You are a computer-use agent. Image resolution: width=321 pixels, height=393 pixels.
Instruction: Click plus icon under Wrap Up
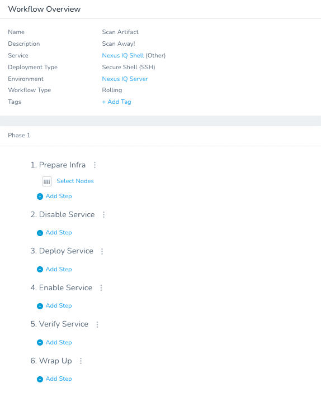click(x=40, y=379)
